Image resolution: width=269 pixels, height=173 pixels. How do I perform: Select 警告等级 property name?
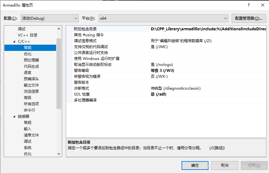[x=82, y=71]
